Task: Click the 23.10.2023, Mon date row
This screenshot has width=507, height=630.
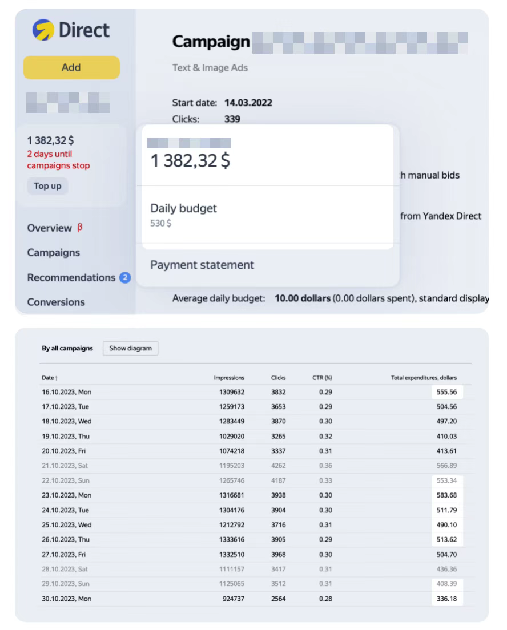Action: (x=255, y=495)
